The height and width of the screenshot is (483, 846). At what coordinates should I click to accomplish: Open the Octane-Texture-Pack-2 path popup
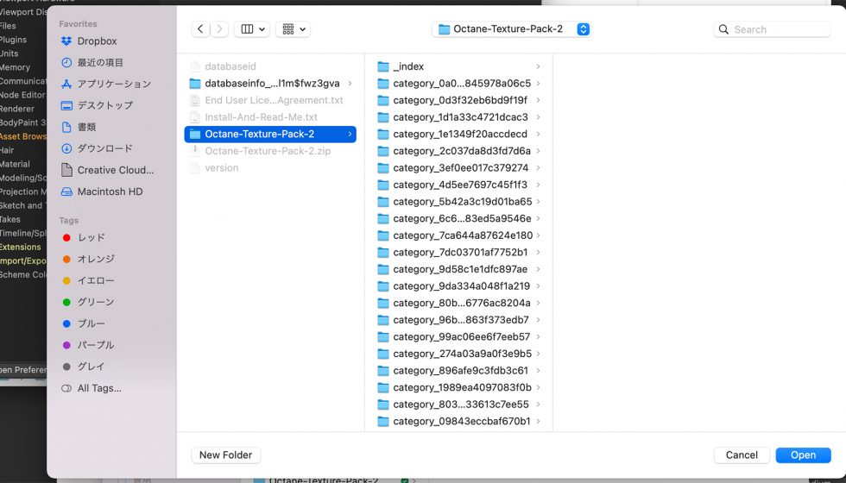513,29
